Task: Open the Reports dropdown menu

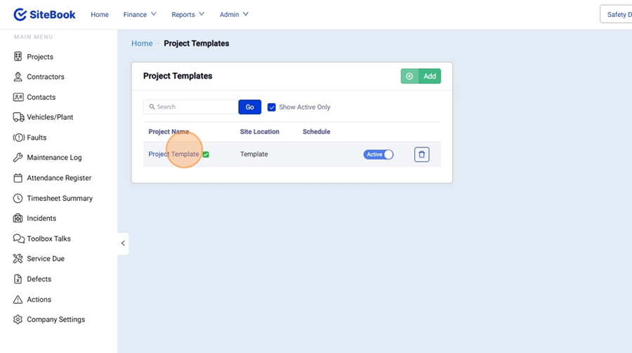Action: click(x=187, y=14)
